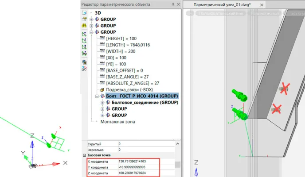This screenshot has height=177, width=305.
Task: Click the lower red X marker on the beam
Action: point(277,108)
